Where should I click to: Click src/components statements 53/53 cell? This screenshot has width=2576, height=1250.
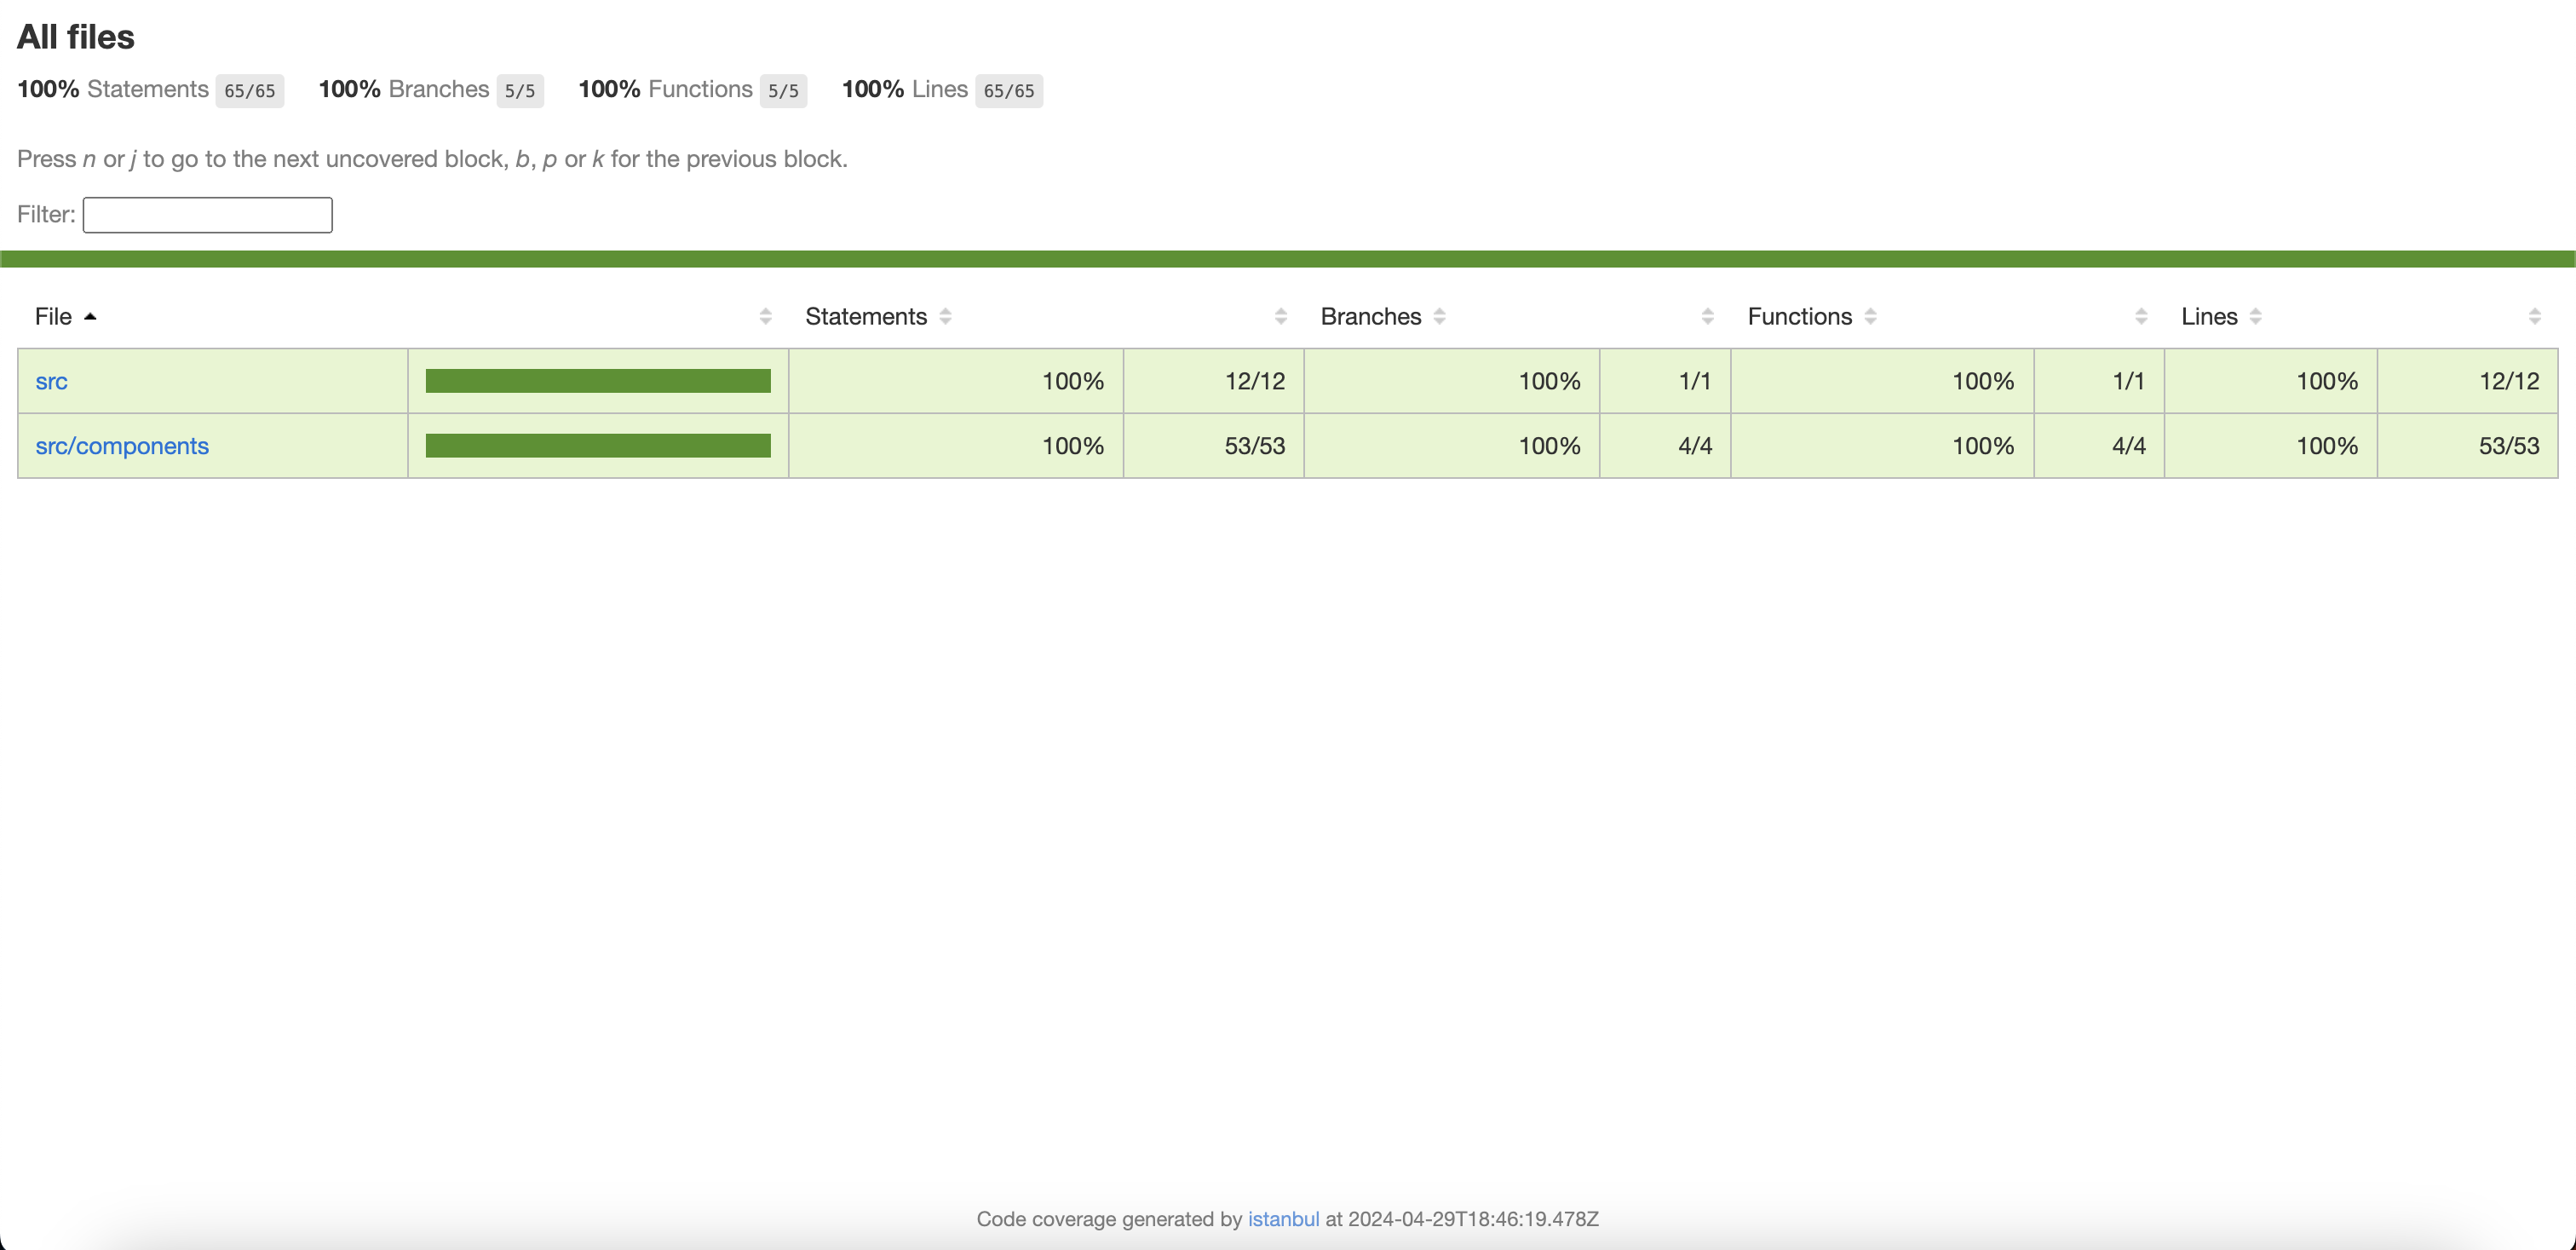click(x=1214, y=446)
